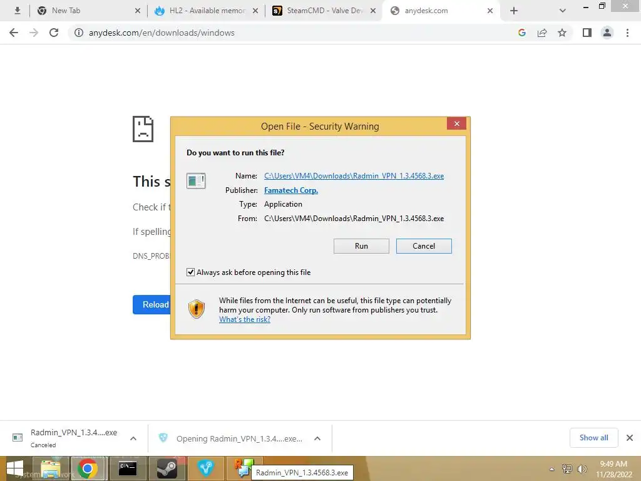Close the New Tab browser tab

138,11
